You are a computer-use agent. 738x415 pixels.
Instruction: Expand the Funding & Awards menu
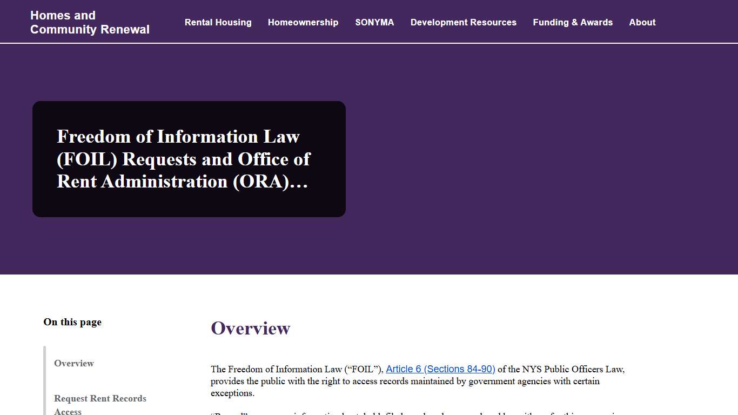coord(573,22)
